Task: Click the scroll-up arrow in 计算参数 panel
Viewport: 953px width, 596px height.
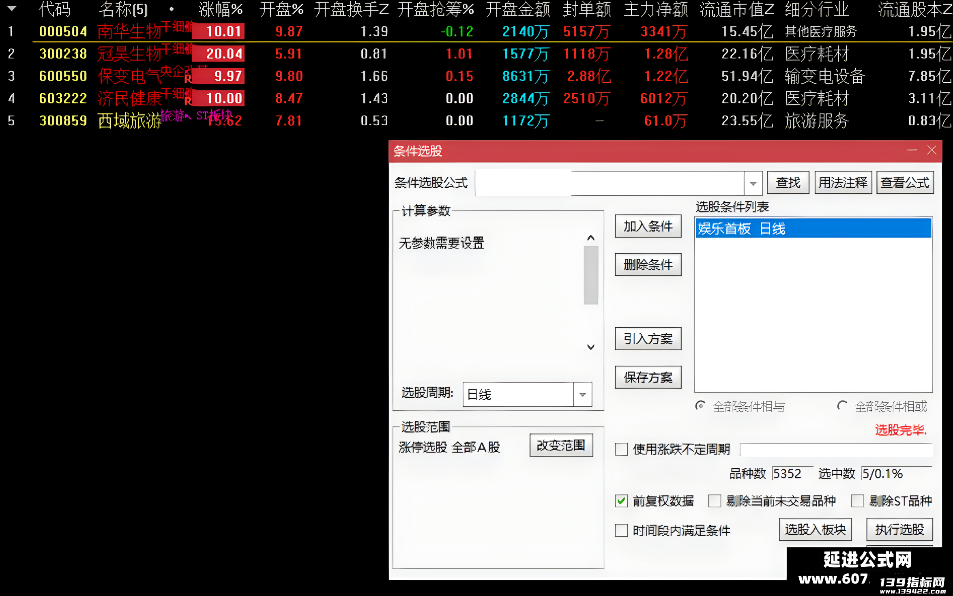Action: point(591,238)
